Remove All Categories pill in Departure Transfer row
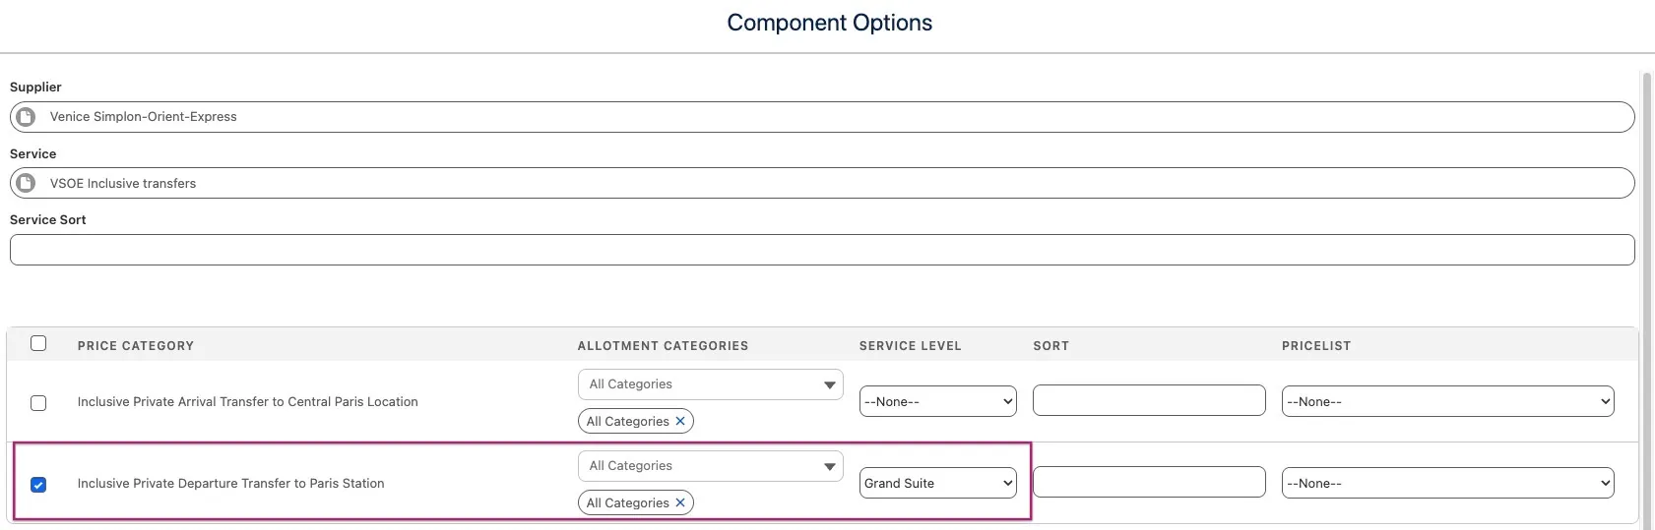 pyautogui.click(x=680, y=502)
